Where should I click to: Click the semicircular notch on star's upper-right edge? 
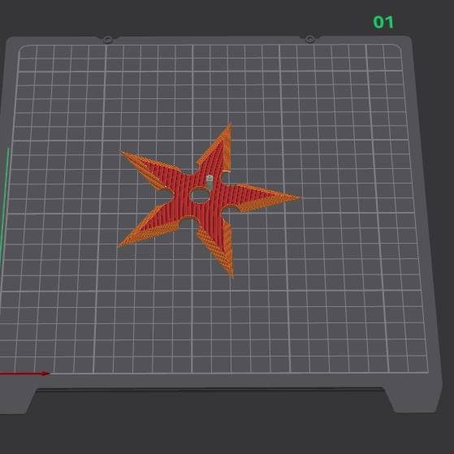225,176
